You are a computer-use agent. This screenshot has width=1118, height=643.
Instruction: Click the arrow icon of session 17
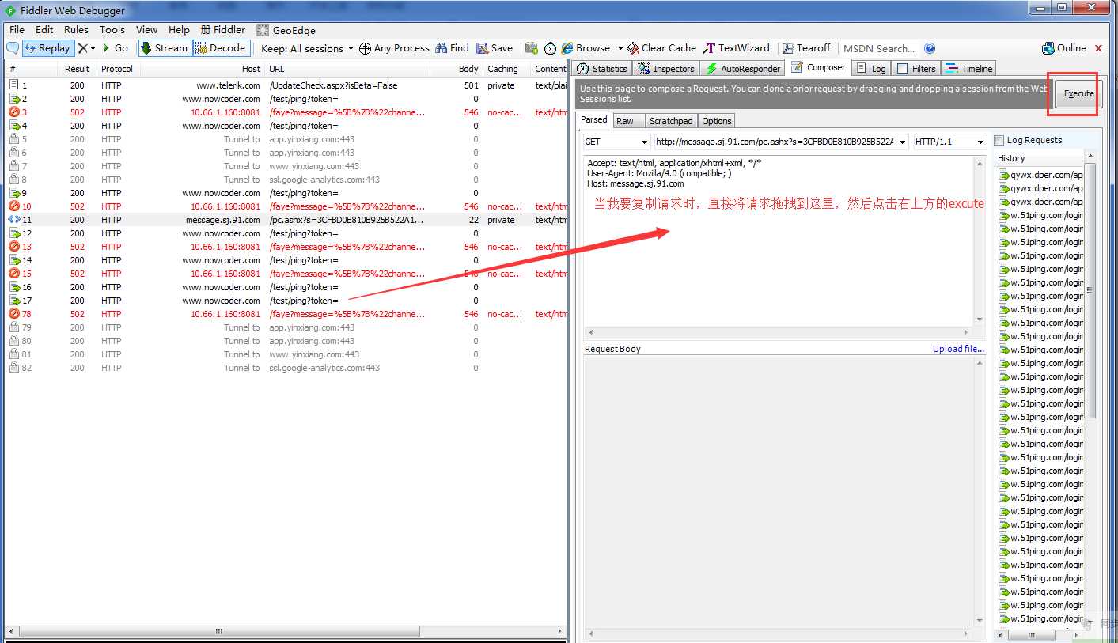[14, 301]
